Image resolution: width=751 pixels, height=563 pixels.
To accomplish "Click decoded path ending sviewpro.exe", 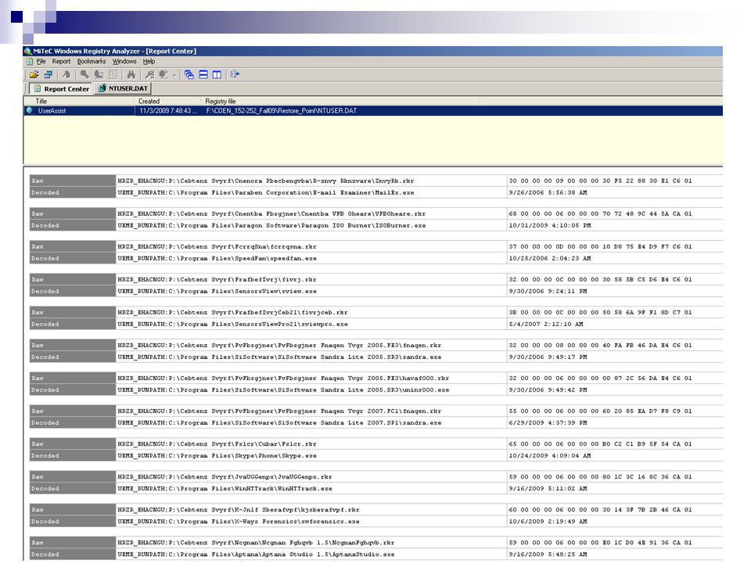I will 233,324.
